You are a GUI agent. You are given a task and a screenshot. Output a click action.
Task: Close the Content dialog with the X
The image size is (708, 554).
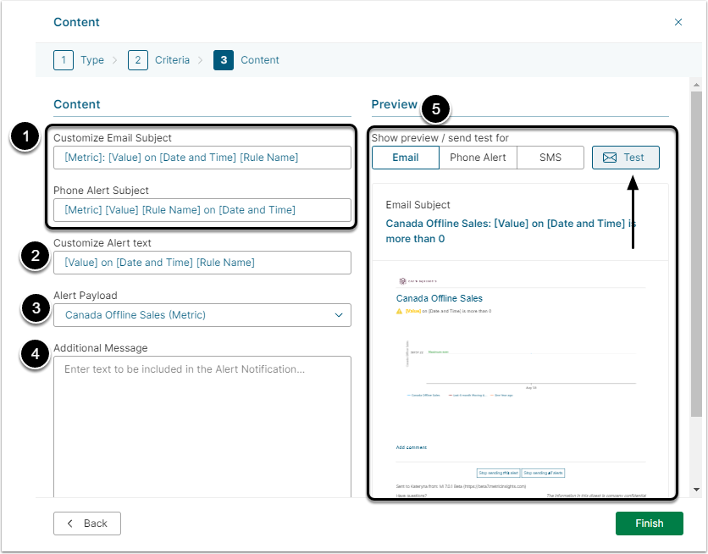tap(678, 23)
